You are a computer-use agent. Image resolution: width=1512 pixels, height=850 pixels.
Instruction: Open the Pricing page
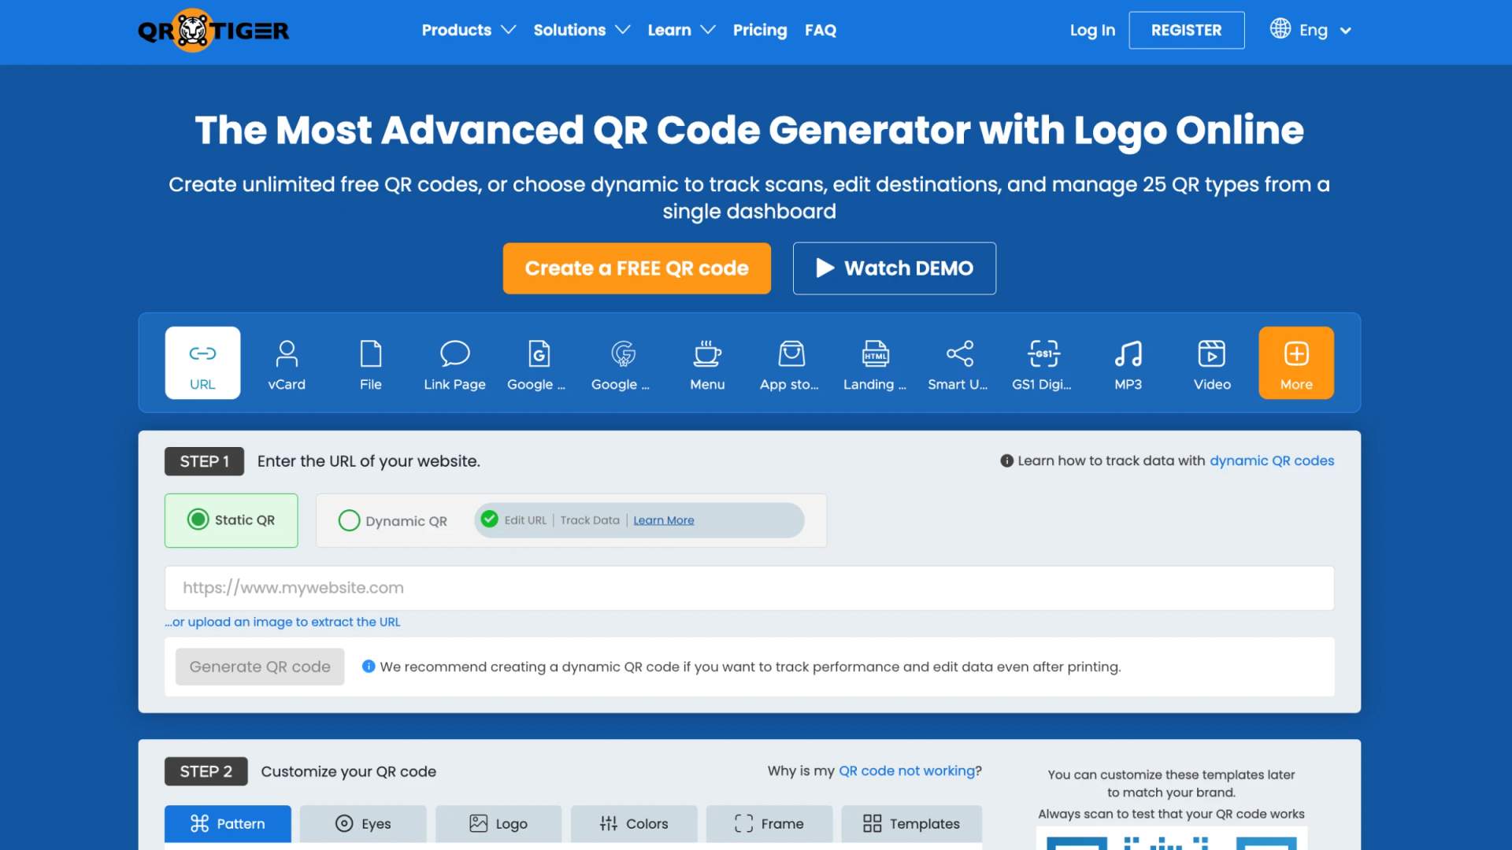(760, 30)
